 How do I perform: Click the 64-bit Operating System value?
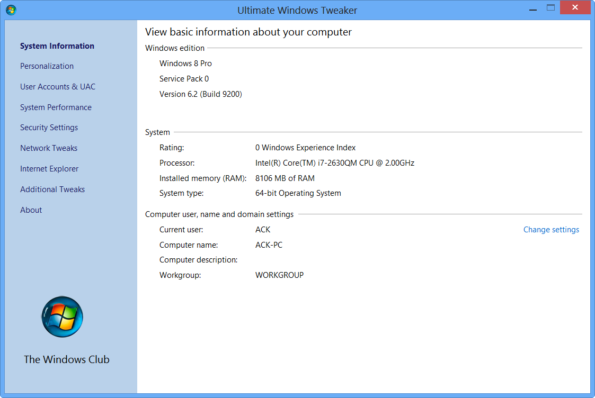(298, 193)
